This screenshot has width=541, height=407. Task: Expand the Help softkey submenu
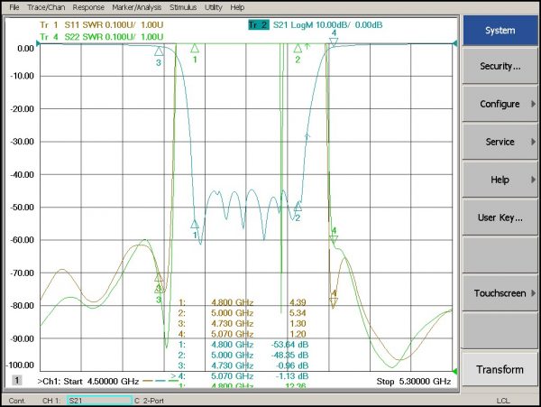tap(500, 180)
